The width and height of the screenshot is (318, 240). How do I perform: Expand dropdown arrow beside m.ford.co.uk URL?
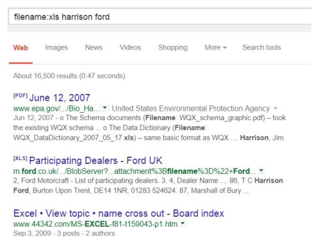(261, 171)
